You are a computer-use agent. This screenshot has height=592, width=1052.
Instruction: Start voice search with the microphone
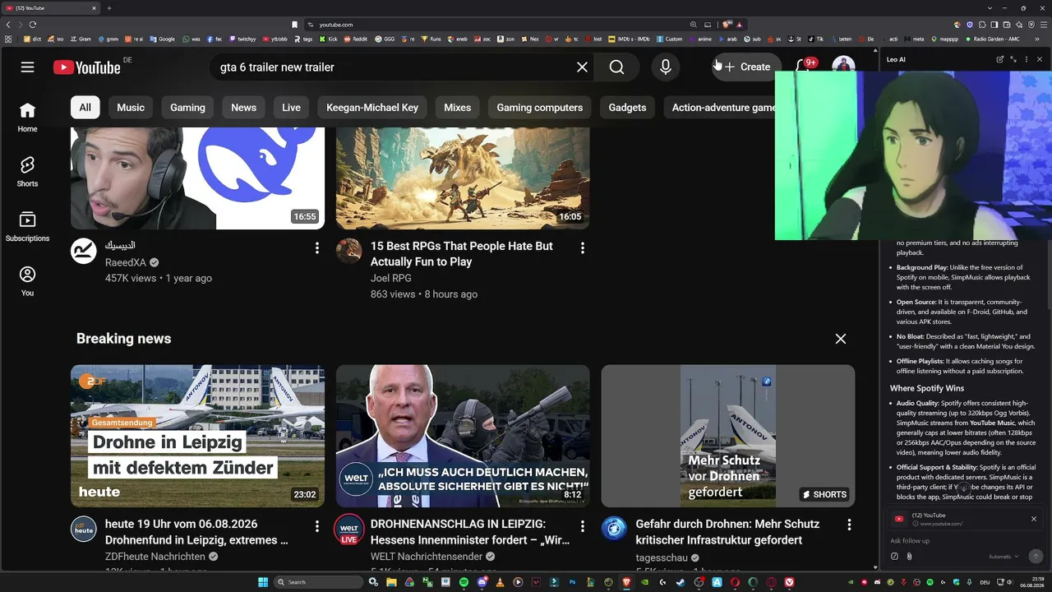[666, 67]
